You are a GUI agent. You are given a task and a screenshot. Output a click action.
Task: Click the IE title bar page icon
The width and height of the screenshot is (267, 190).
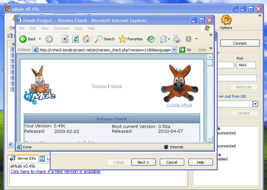[19, 20]
